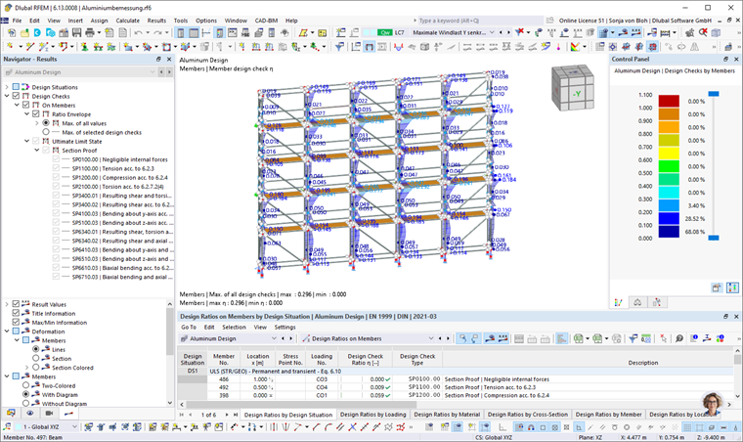Click the Undo arrow icon
The image size is (743, 442).
pyautogui.click(x=140, y=32)
